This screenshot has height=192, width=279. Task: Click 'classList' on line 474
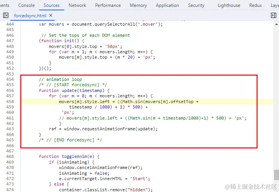[96, 190]
